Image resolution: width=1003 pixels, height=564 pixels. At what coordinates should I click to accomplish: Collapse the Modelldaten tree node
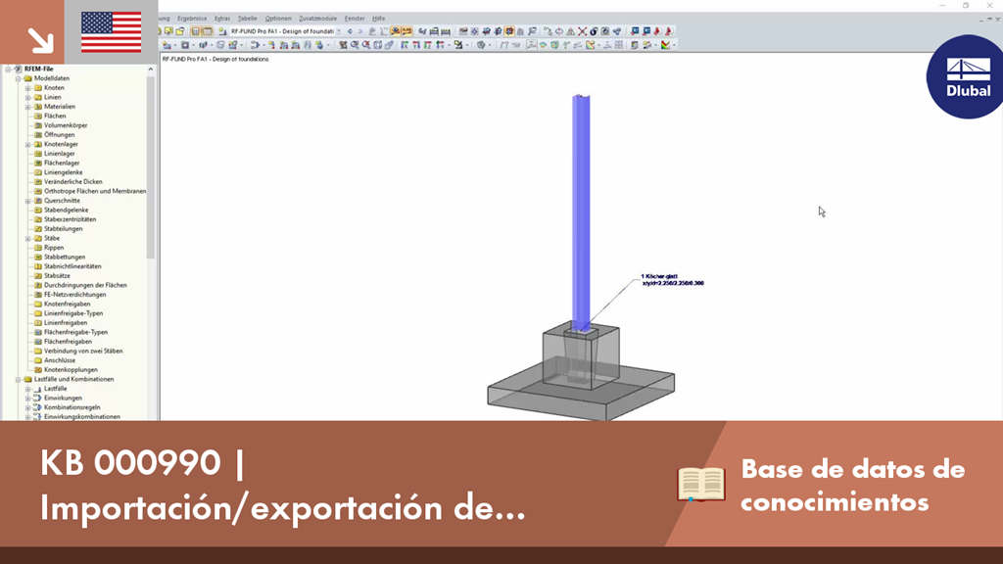pos(19,78)
